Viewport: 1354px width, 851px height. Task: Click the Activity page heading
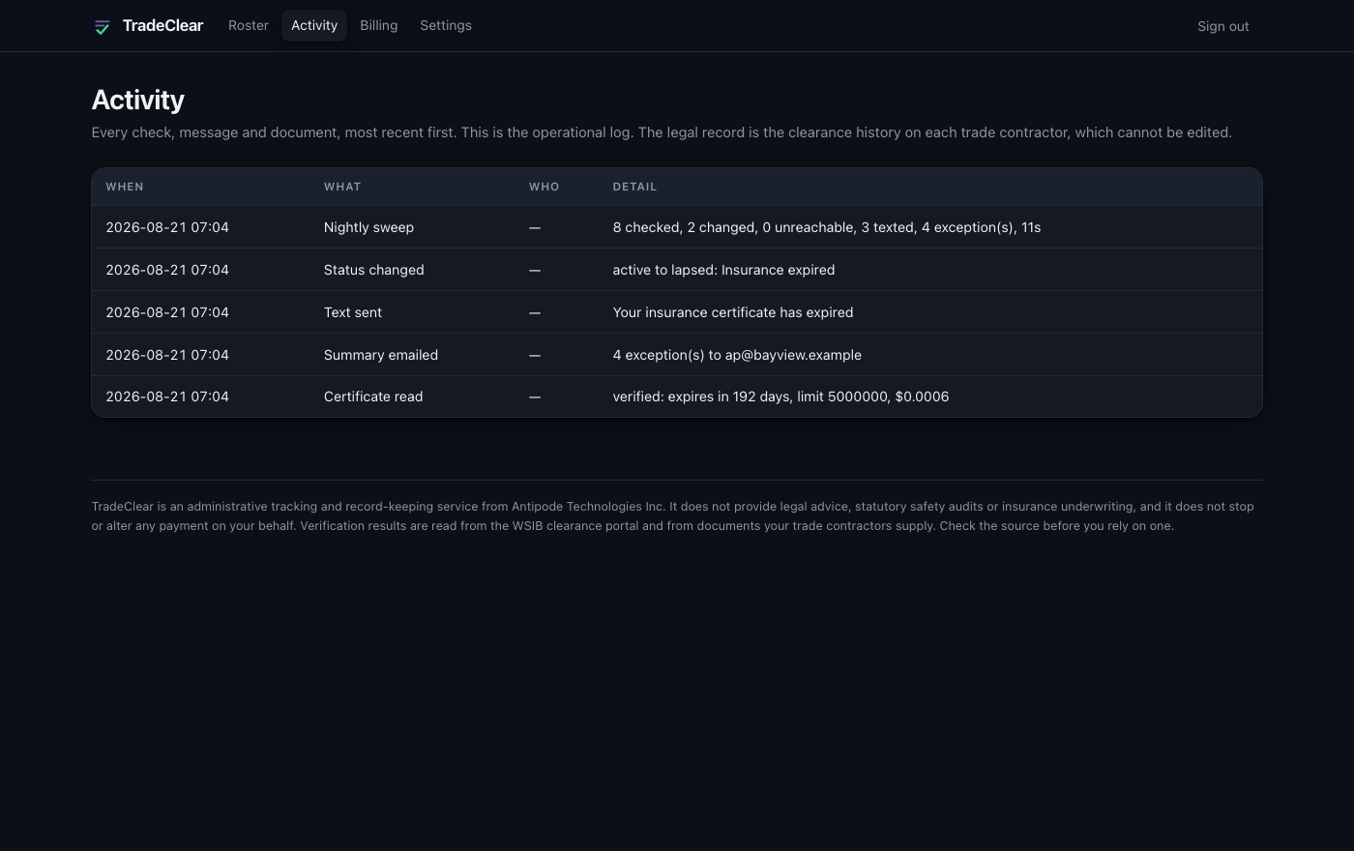tap(138, 100)
